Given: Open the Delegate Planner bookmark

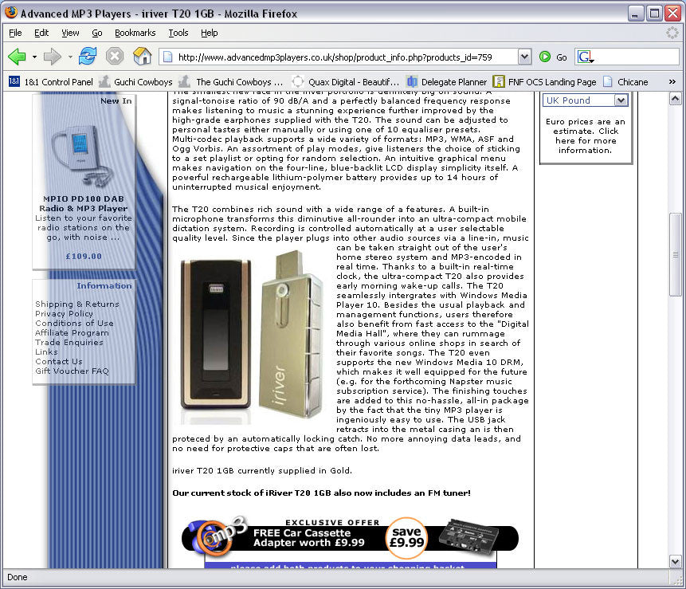Looking at the screenshot, I should (x=446, y=81).
